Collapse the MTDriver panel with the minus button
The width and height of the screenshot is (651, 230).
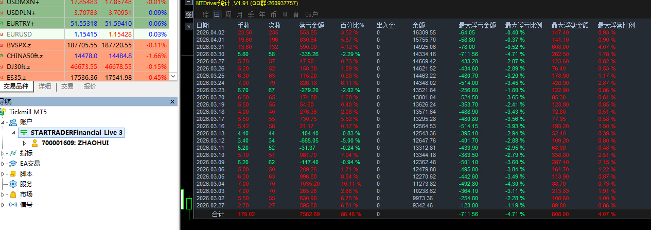pyautogui.click(x=188, y=3)
